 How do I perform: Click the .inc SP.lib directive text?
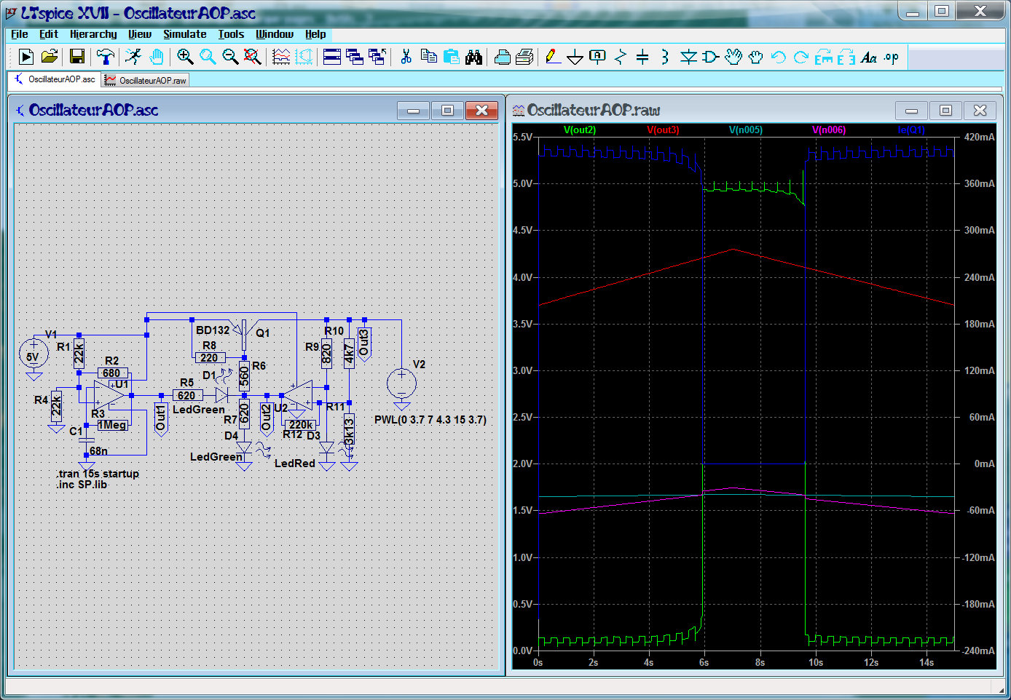tap(82, 485)
